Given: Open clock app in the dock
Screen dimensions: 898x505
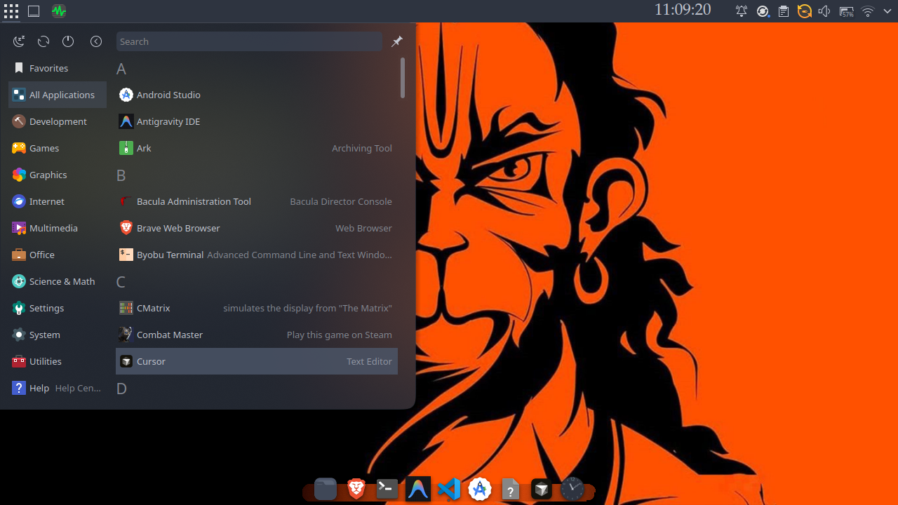Looking at the screenshot, I should click(x=572, y=489).
